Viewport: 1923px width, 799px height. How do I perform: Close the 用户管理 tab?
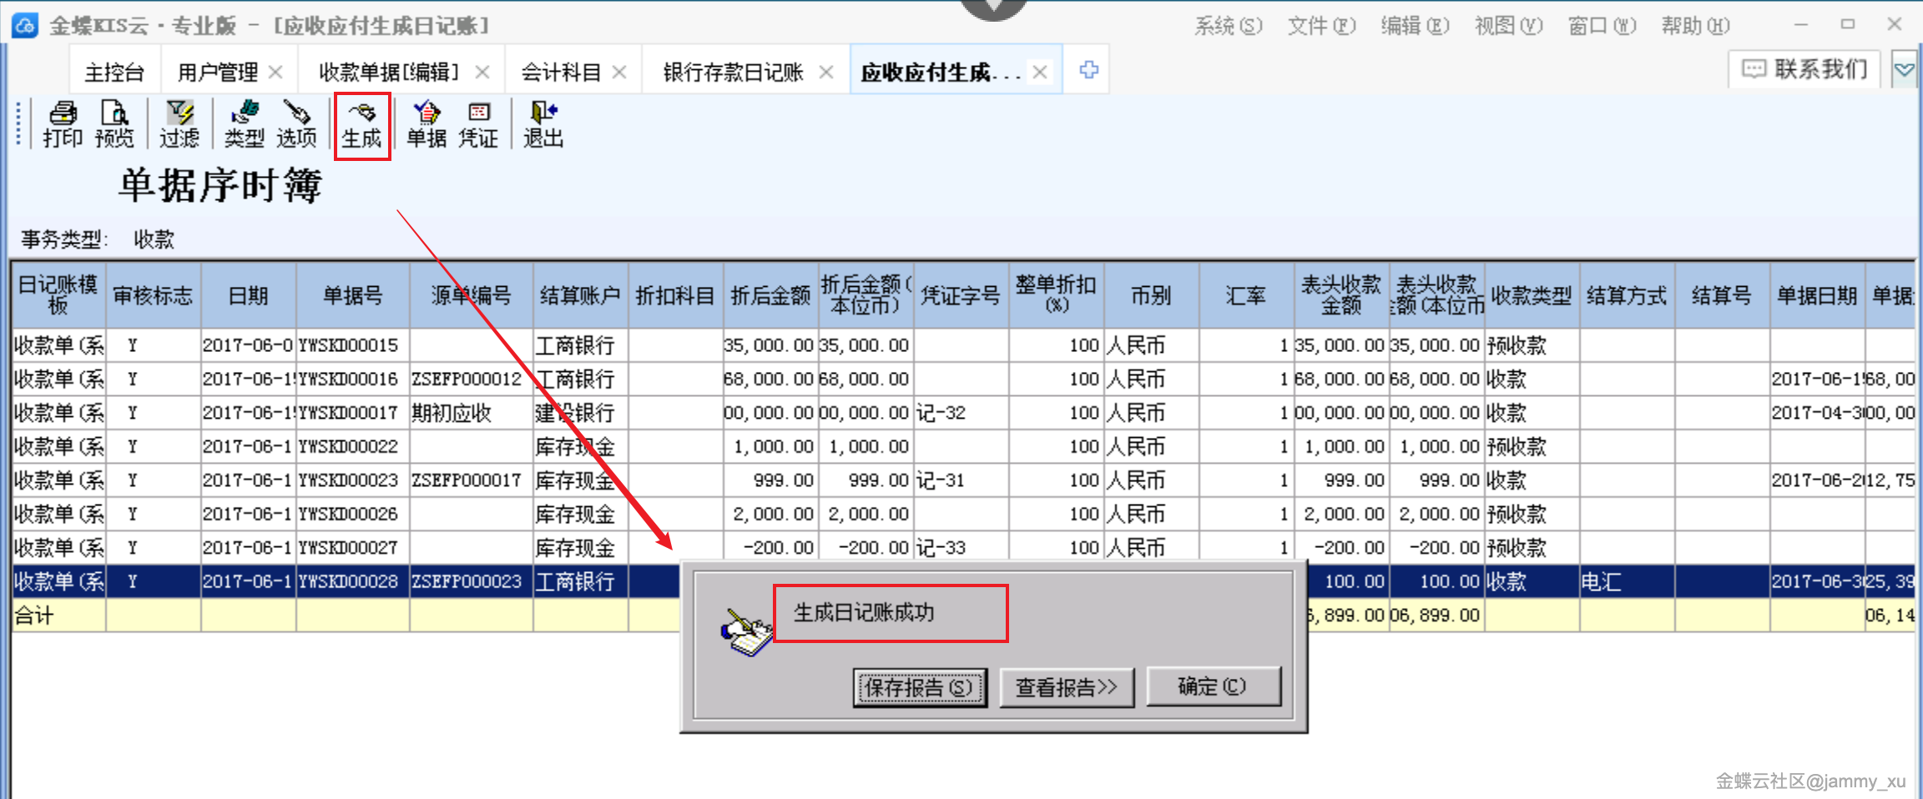pos(275,73)
